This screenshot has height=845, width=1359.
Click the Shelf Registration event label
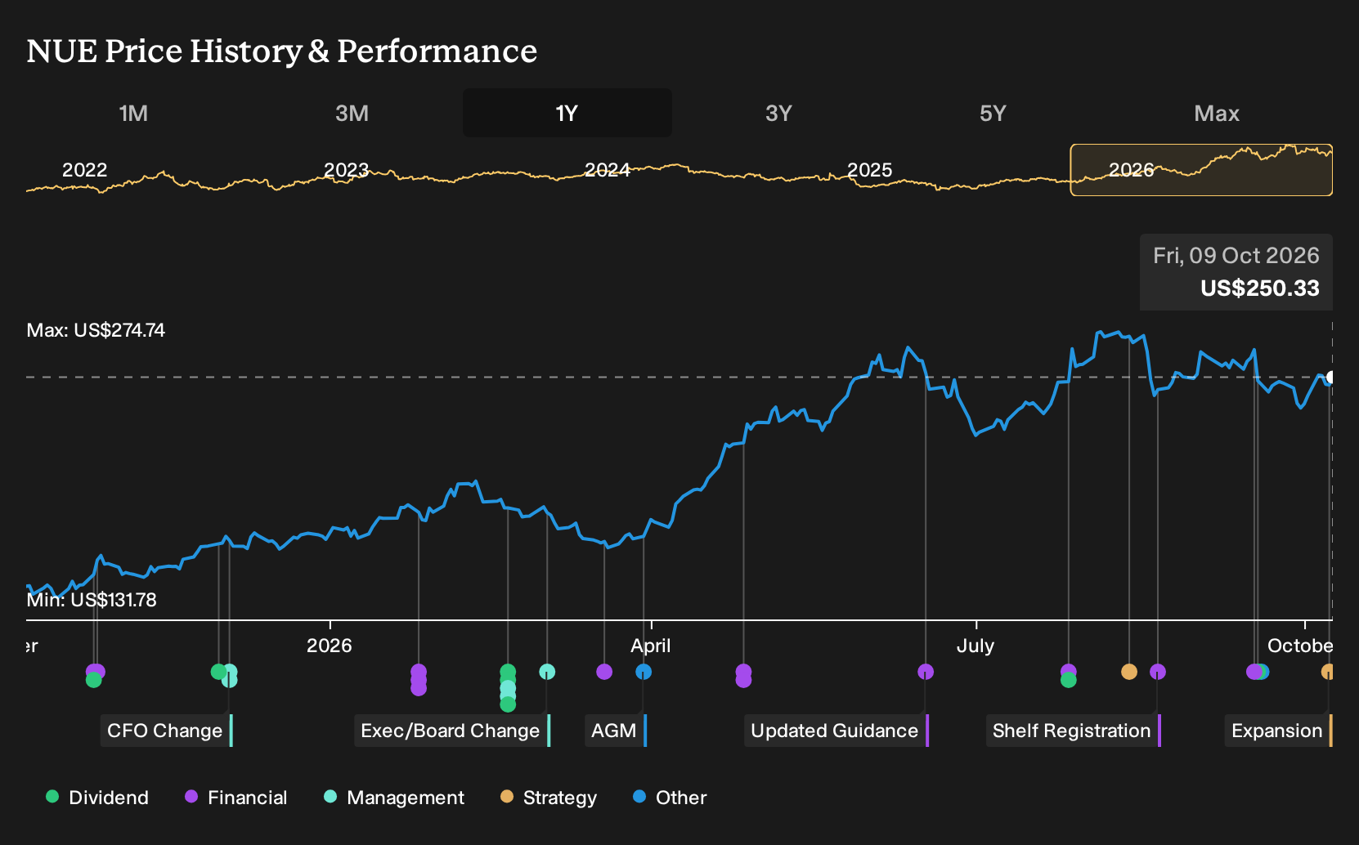[x=1074, y=731]
